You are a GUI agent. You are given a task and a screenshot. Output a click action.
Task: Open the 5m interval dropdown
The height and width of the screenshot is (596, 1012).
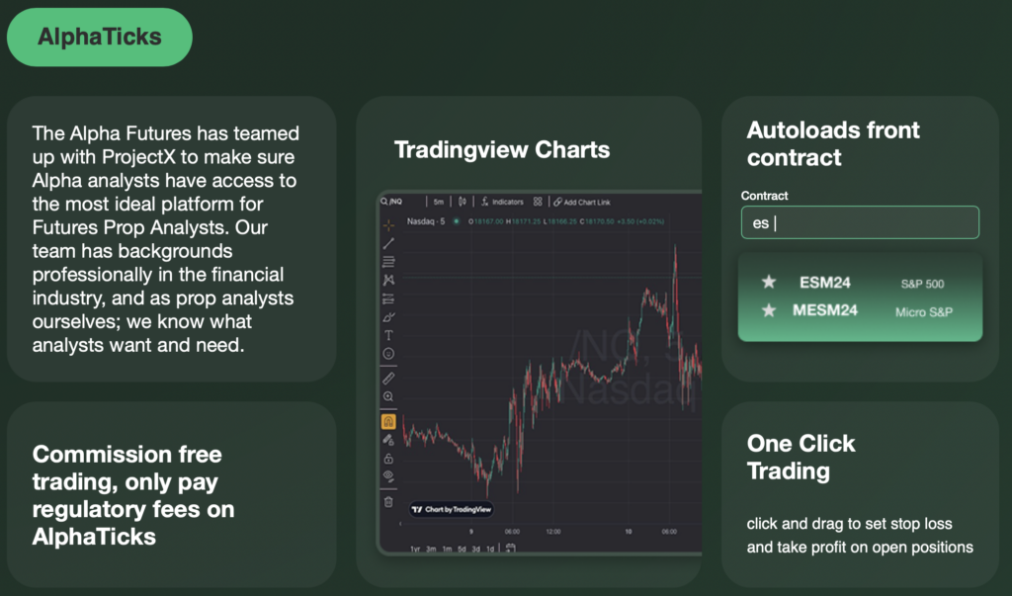click(x=439, y=202)
